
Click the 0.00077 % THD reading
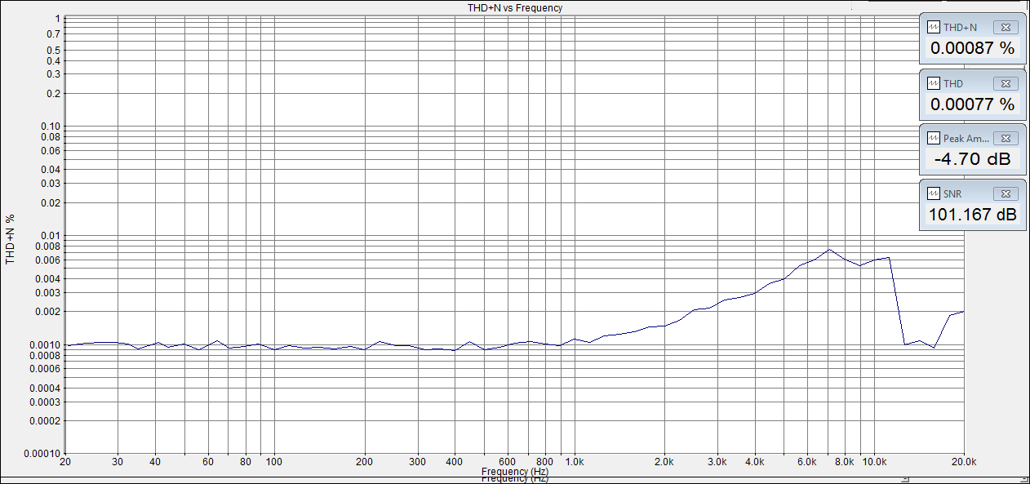(x=972, y=104)
